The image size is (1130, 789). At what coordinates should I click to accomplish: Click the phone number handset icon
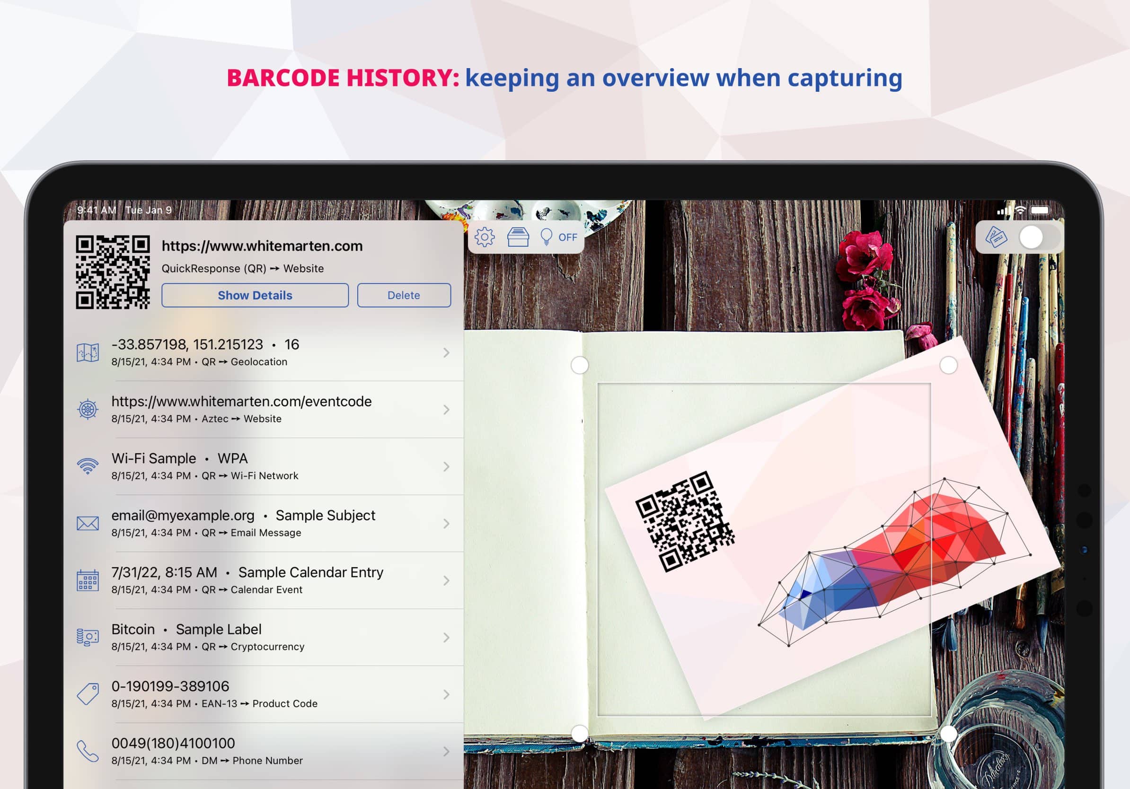pyautogui.click(x=88, y=751)
